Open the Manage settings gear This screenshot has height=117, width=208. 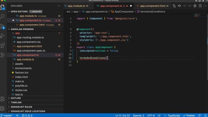pyautogui.click(x=2, y=109)
